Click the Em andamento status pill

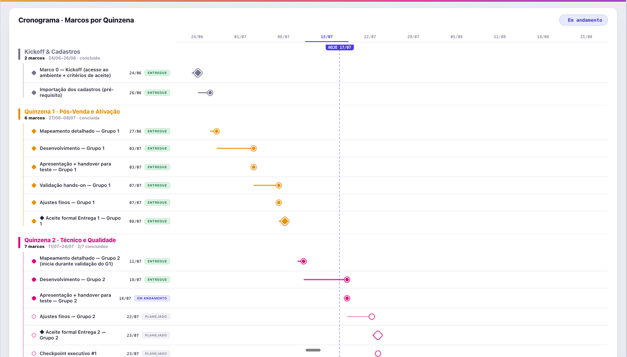click(584, 20)
